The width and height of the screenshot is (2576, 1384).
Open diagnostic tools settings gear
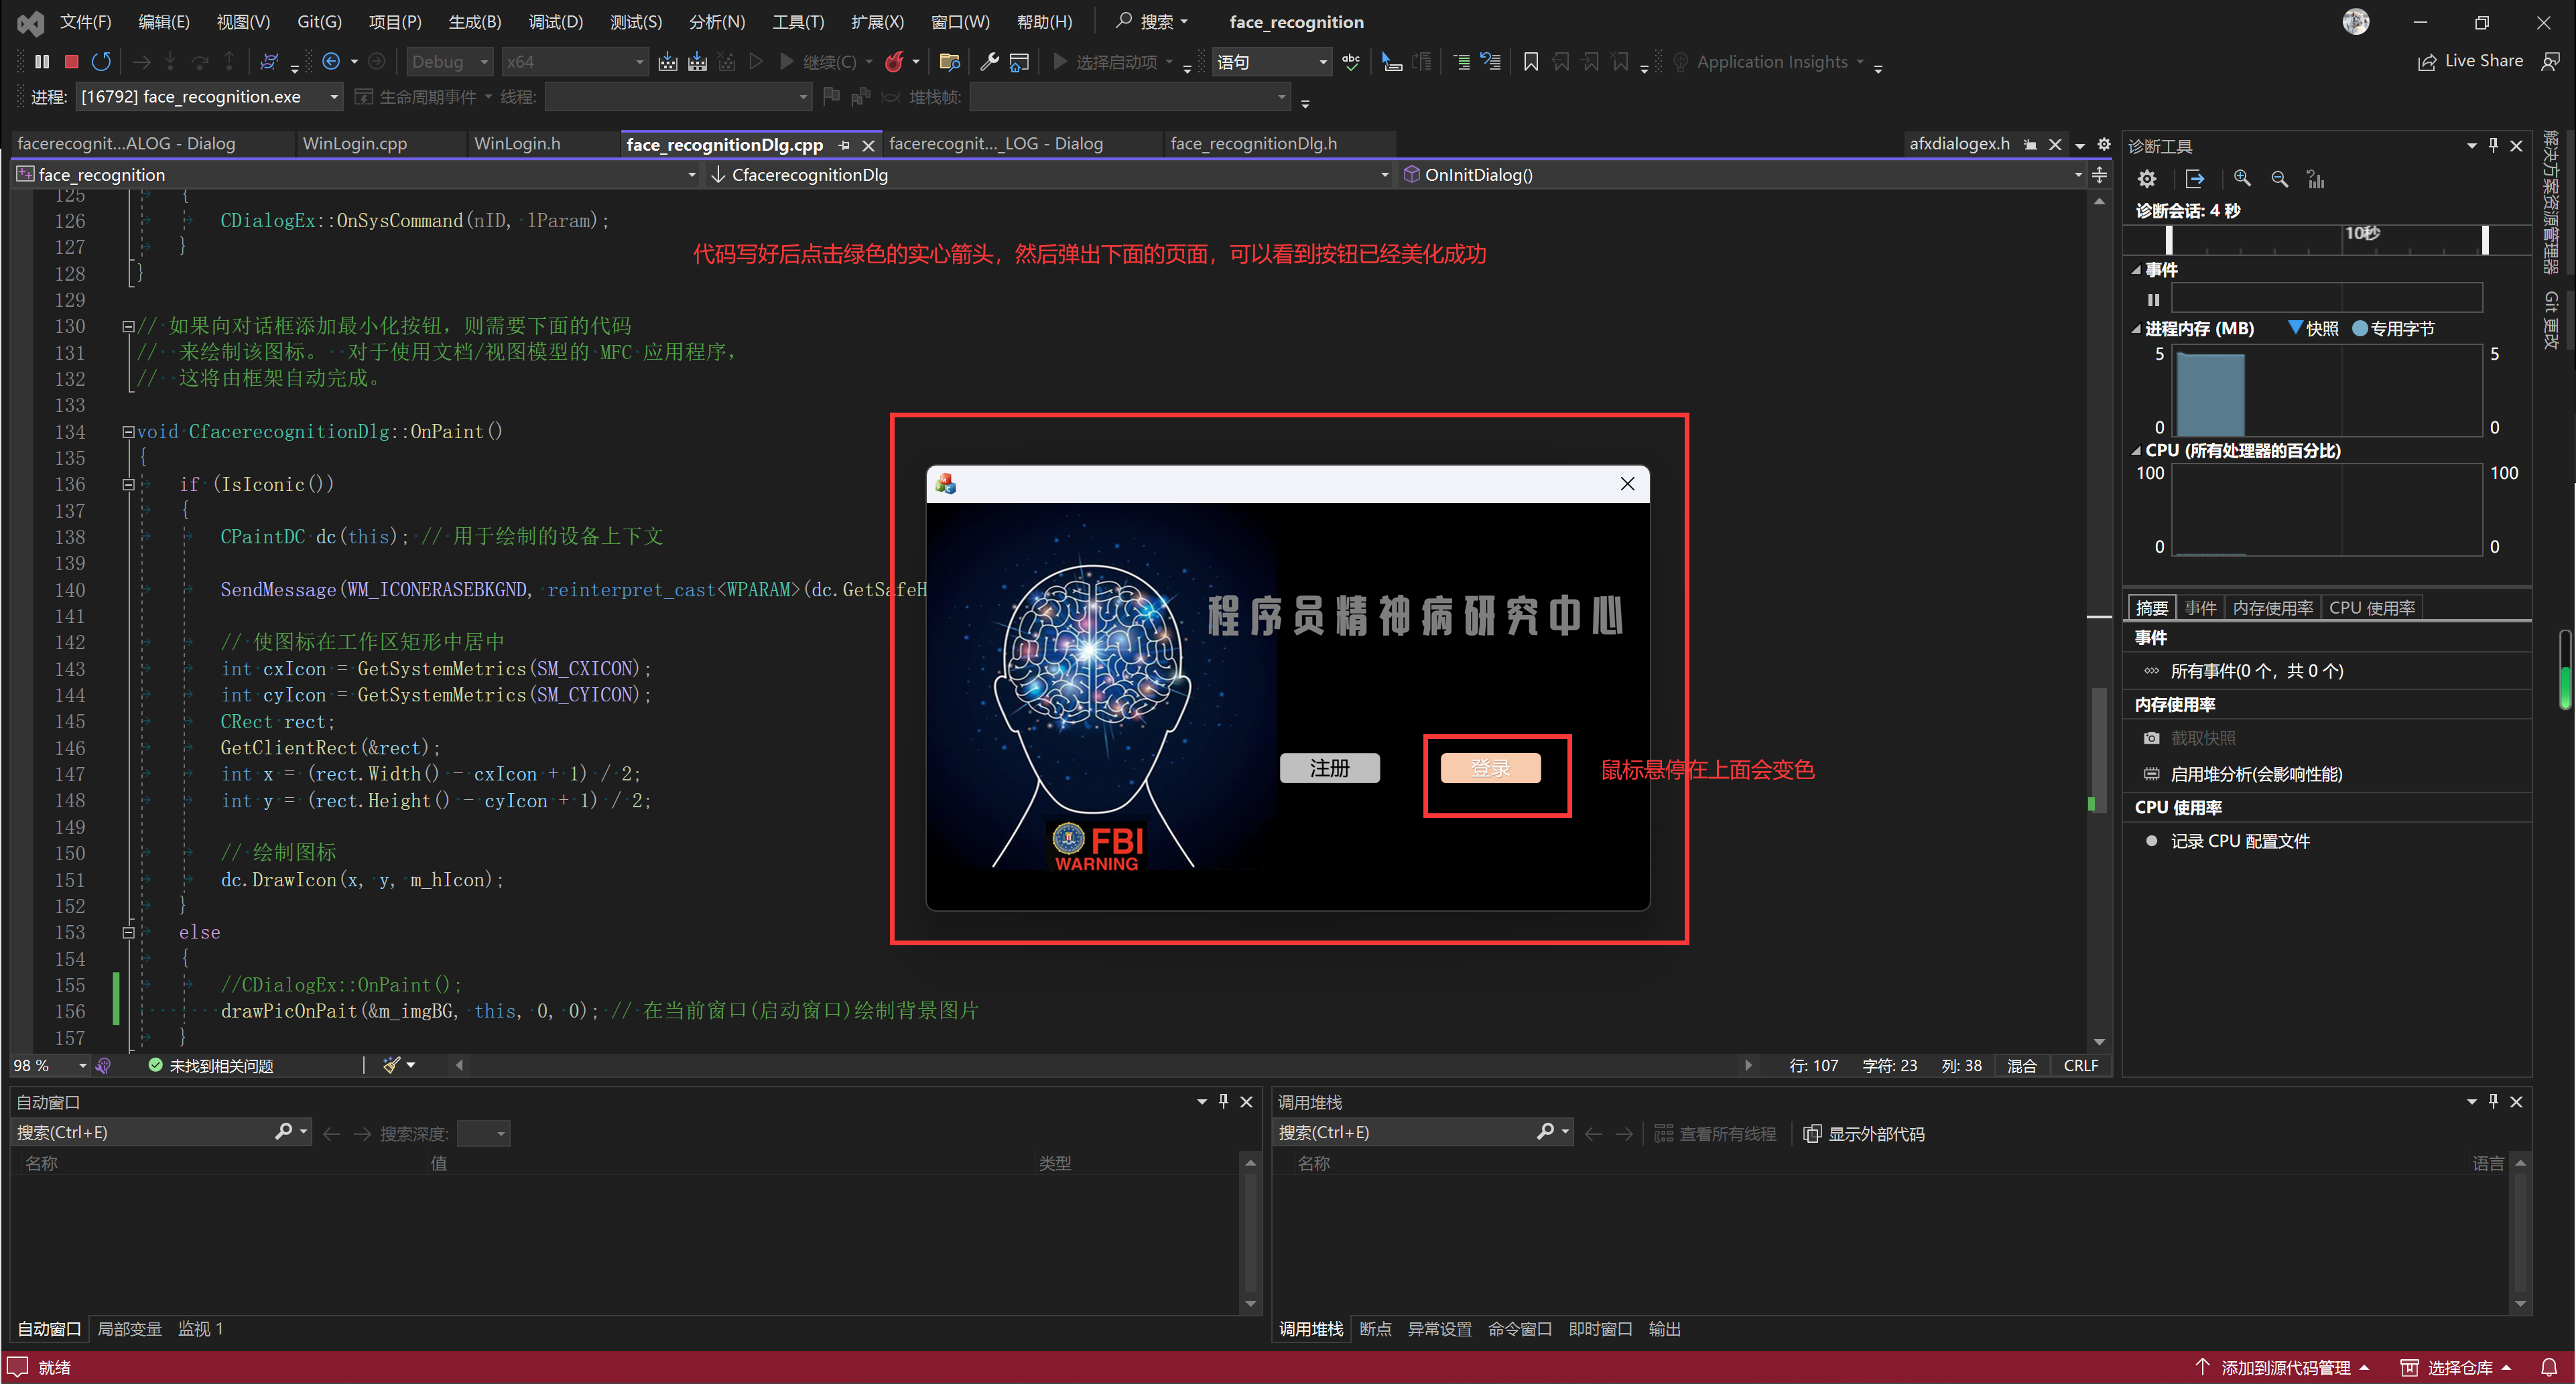click(x=2147, y=179)
